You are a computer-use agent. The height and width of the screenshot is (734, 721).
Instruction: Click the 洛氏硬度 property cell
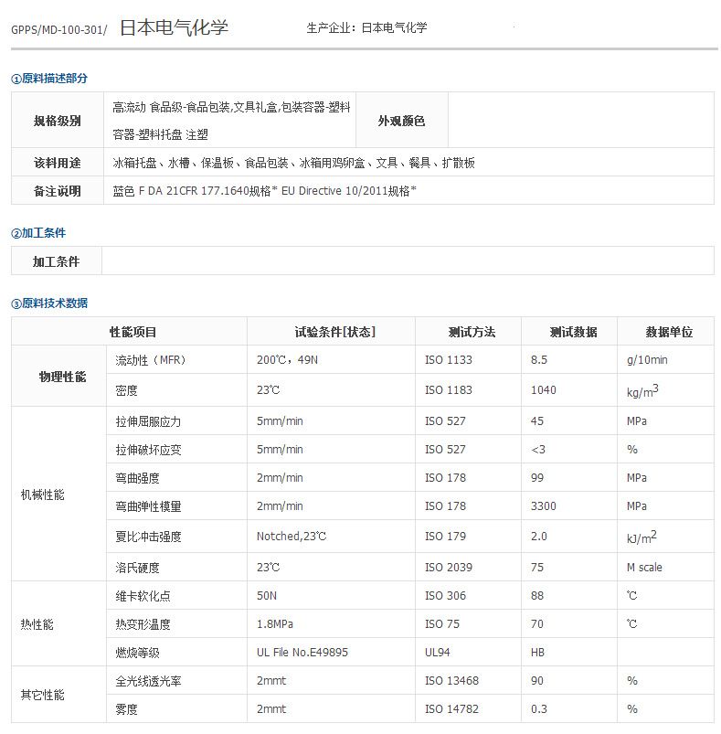point(177,568)
